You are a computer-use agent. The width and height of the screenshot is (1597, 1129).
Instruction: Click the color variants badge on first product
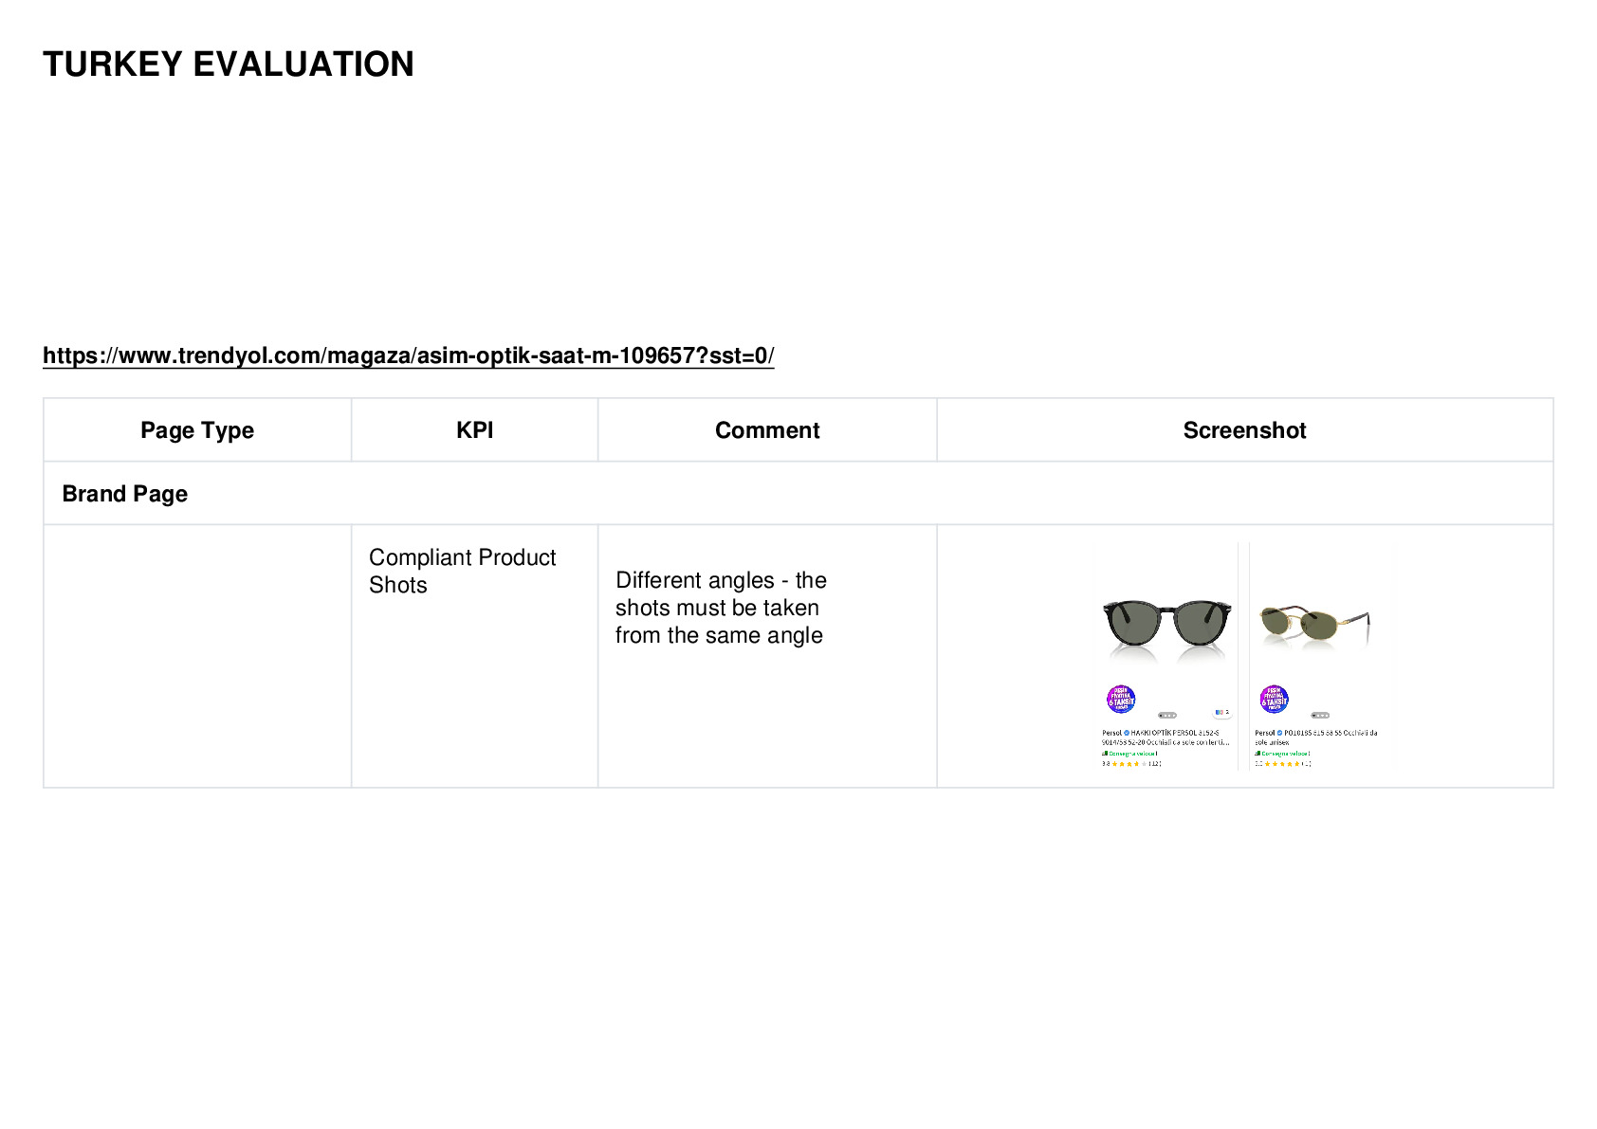[x=1222, y=712]
